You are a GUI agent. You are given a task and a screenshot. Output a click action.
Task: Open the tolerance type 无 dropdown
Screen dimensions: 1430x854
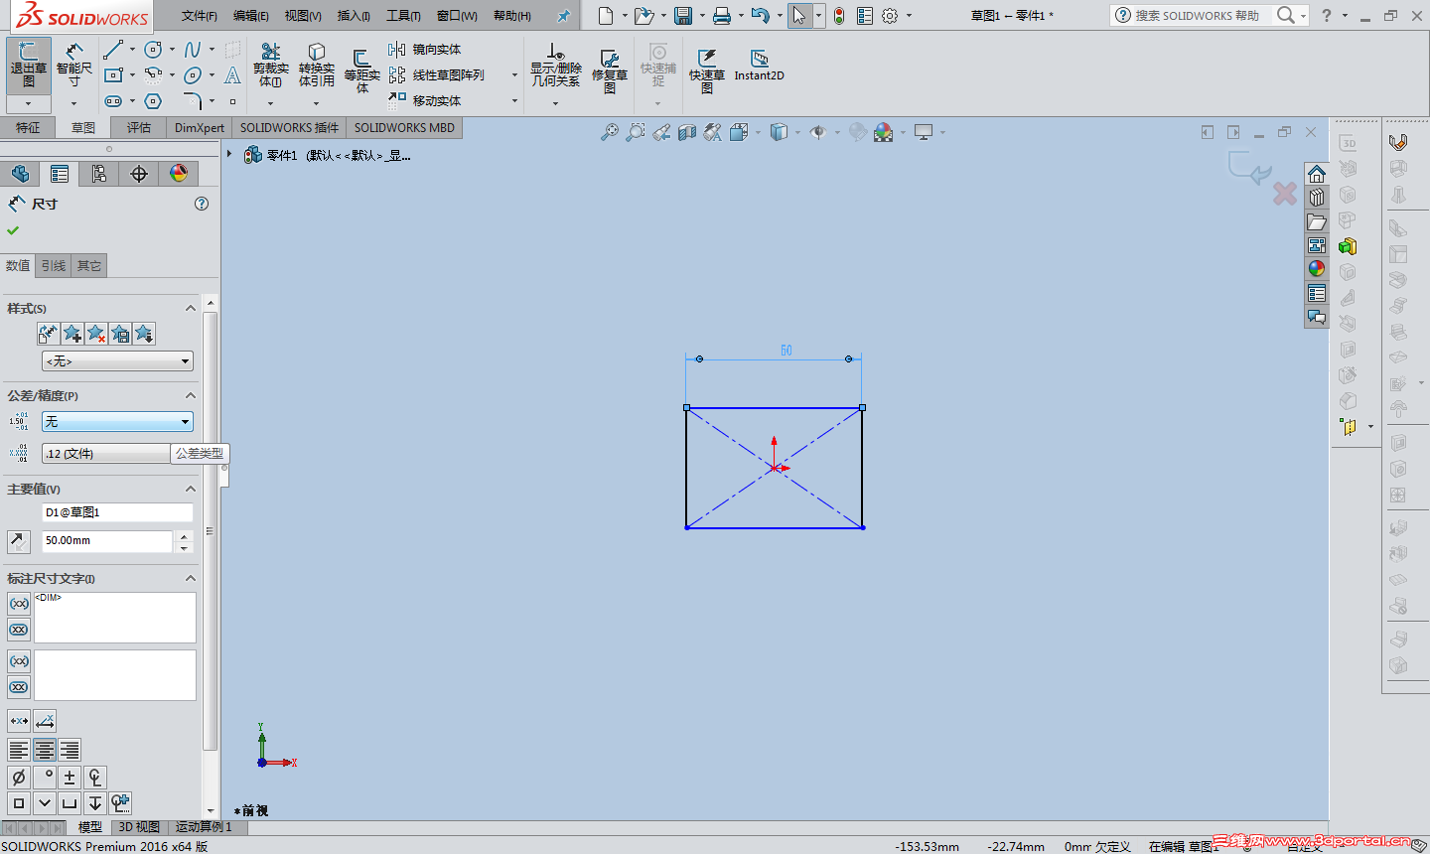point(117,422)
